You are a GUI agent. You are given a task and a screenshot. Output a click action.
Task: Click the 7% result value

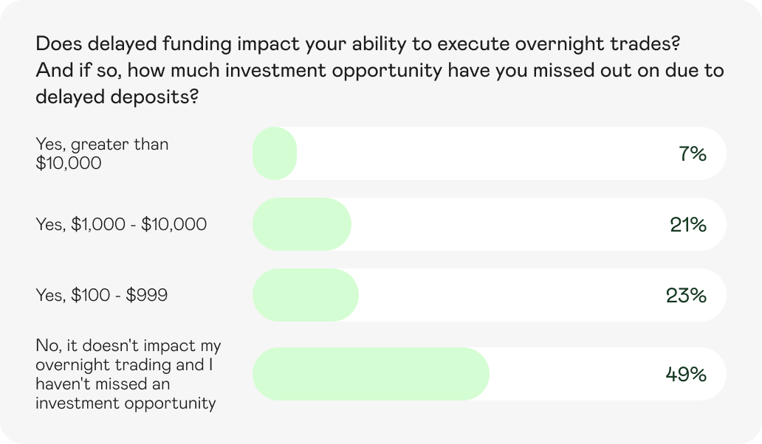tap(692, 154)
